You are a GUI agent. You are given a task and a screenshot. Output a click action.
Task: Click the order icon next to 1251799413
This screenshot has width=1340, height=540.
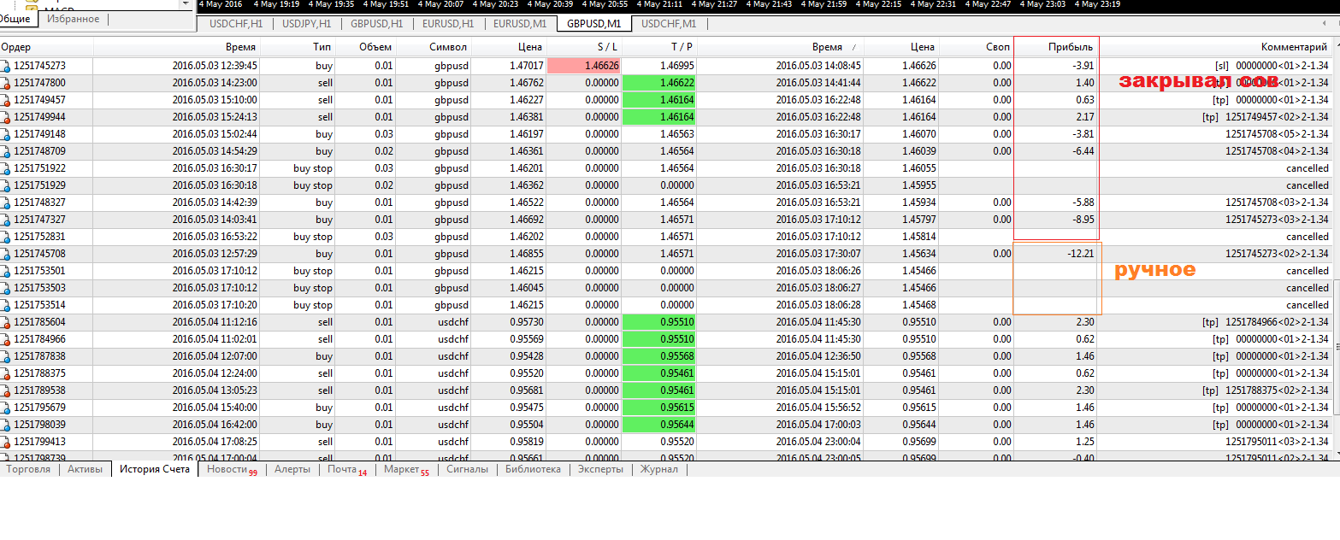(x=6, y=442)
